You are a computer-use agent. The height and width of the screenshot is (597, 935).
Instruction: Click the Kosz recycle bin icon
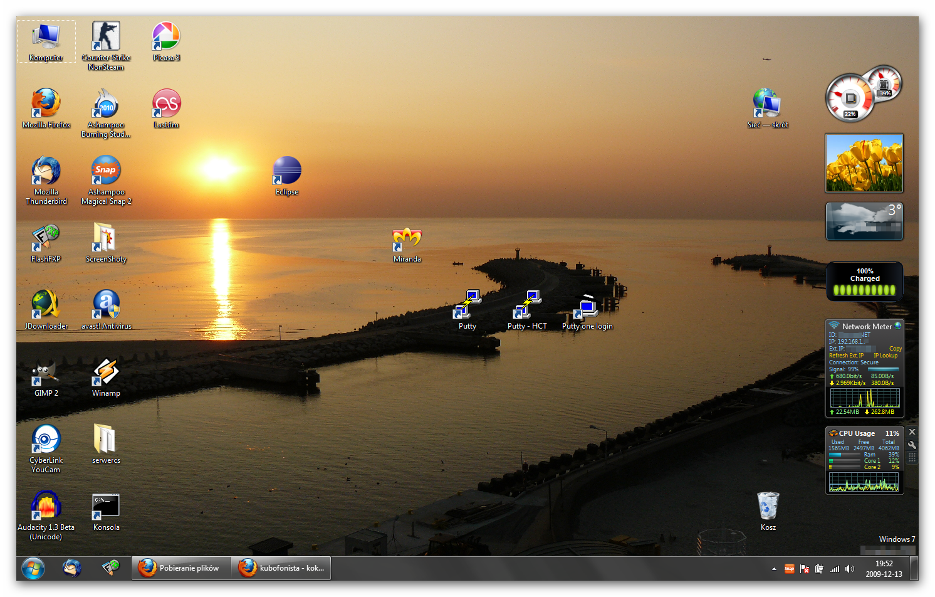pyautogui.click(x=768, y=507)
